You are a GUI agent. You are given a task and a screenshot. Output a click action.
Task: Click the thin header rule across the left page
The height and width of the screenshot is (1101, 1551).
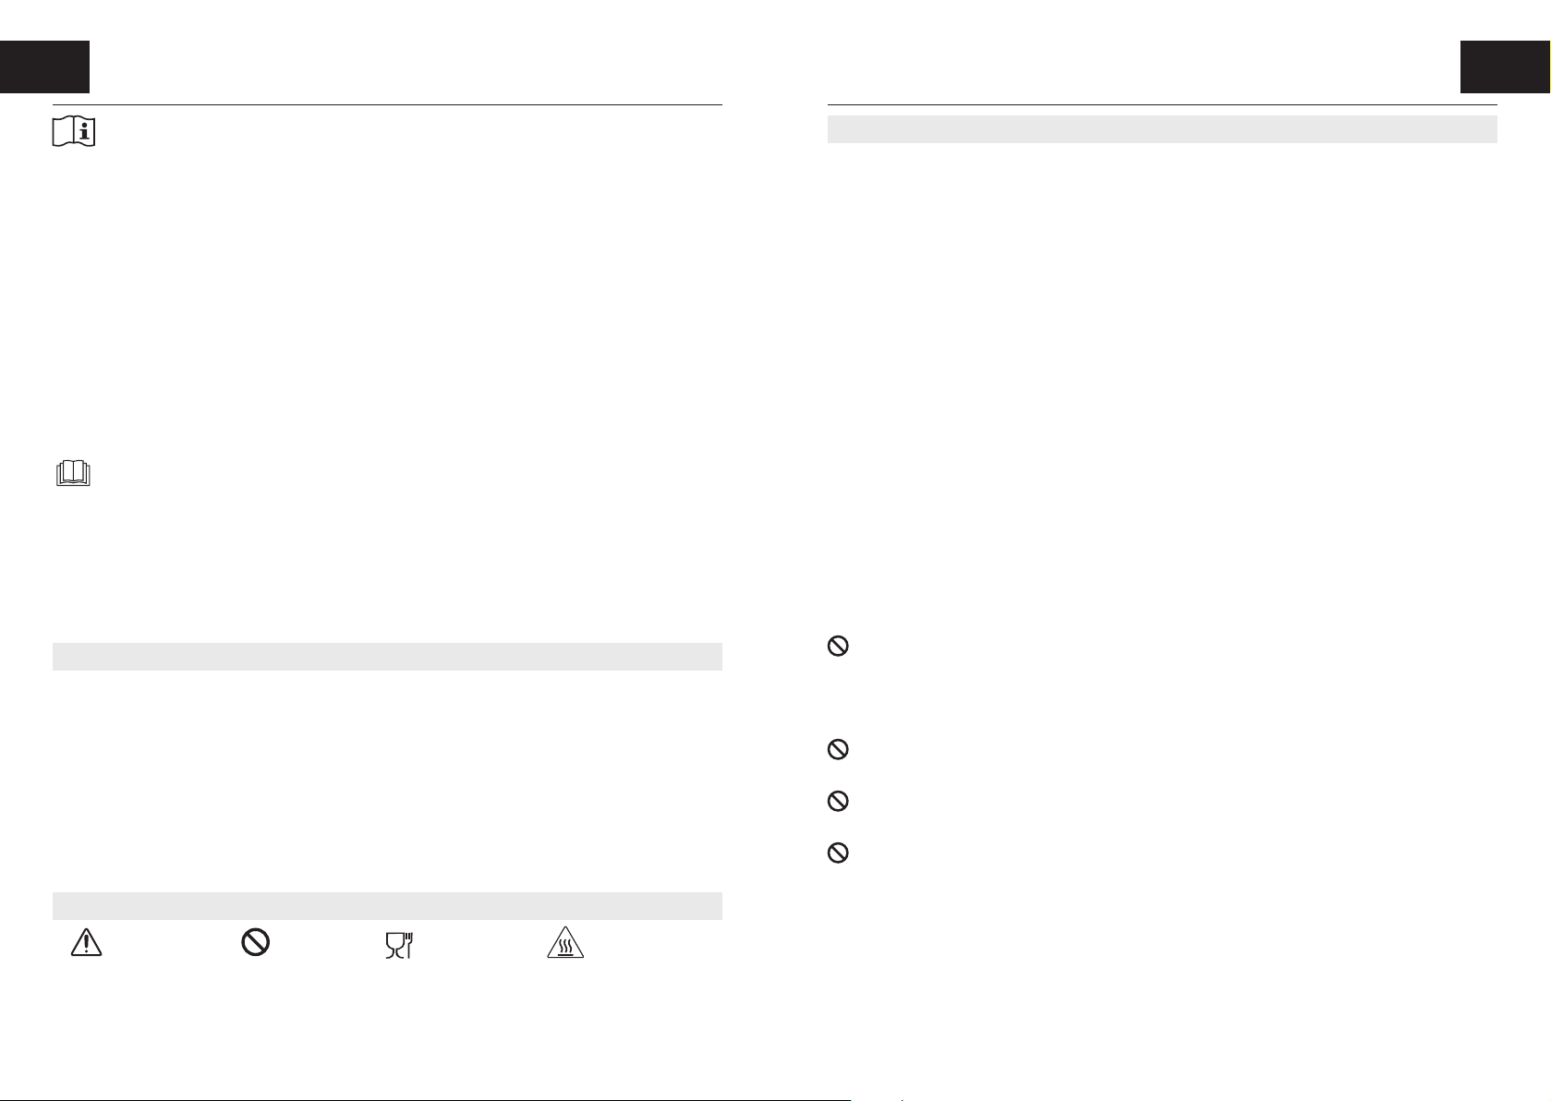387,105
